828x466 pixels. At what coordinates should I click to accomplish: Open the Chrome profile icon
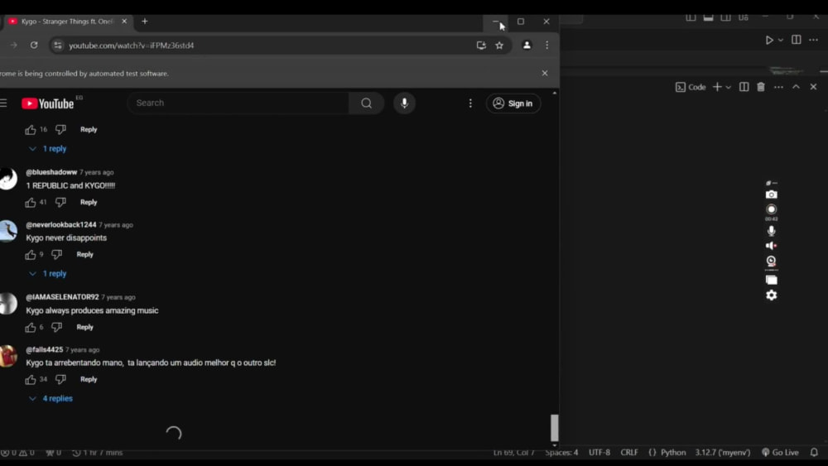pyautogui.click(x=527, y=46)
